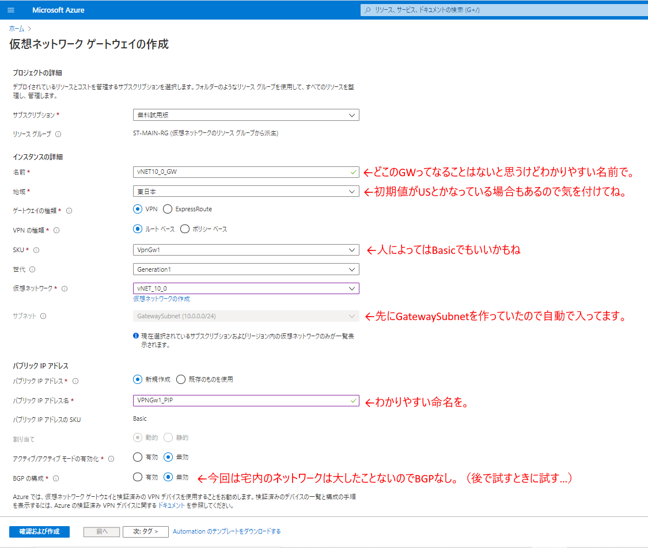Select the ExpressRoute gateway type
This screenshot has height=548, width=648.
[x=168, y=209]
